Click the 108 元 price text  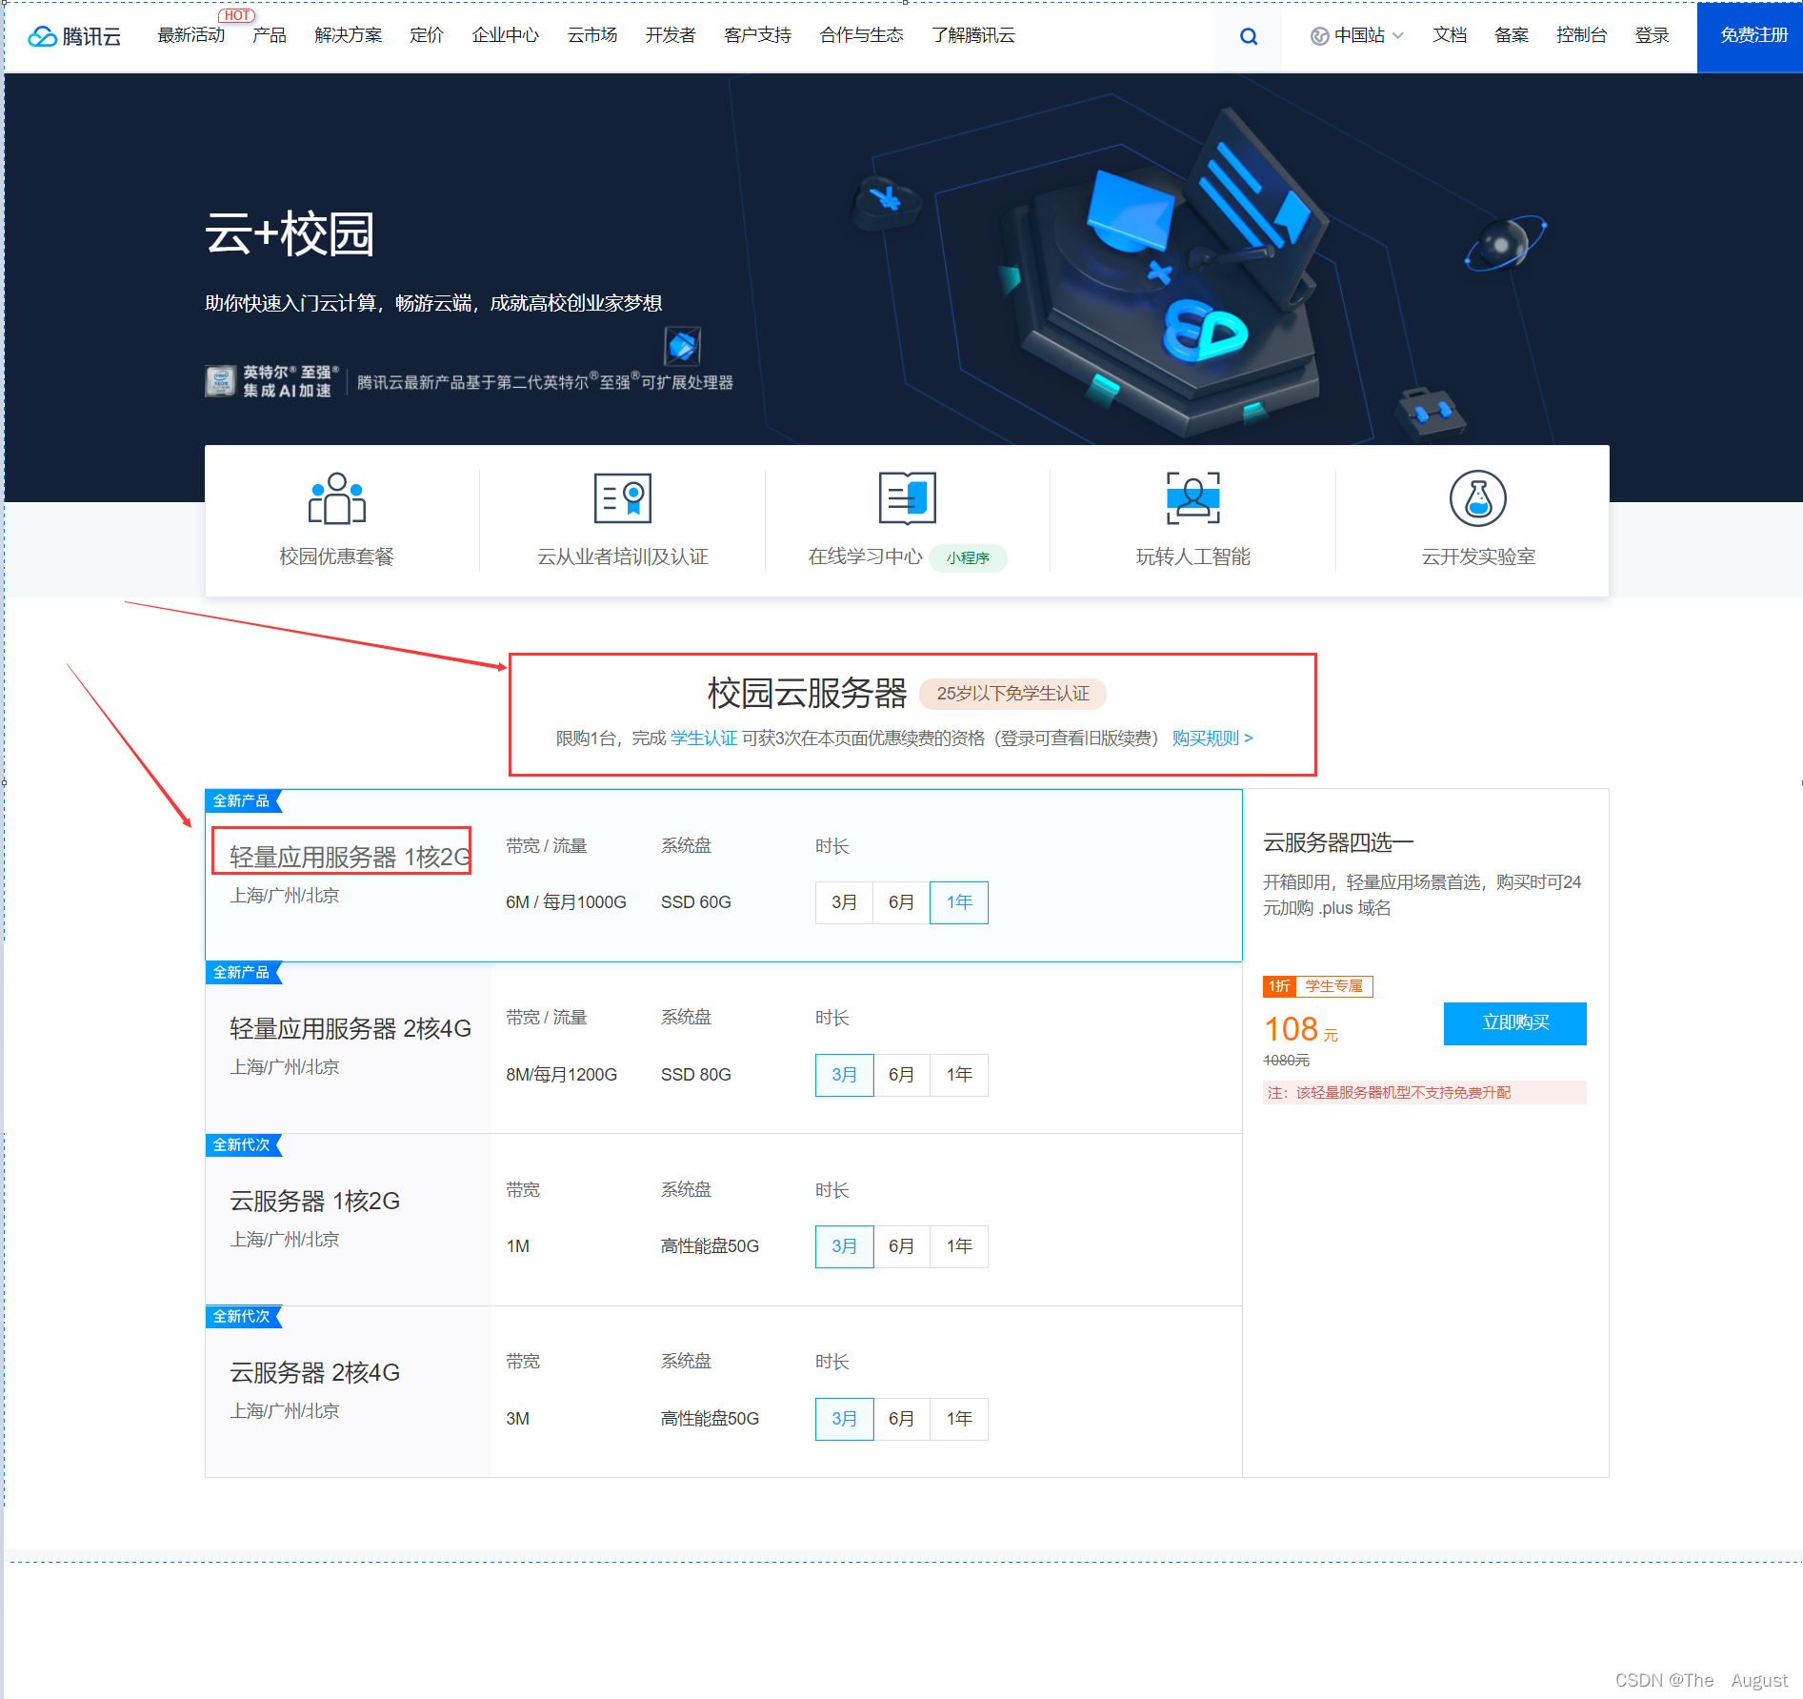[x=1301, y=1030]
